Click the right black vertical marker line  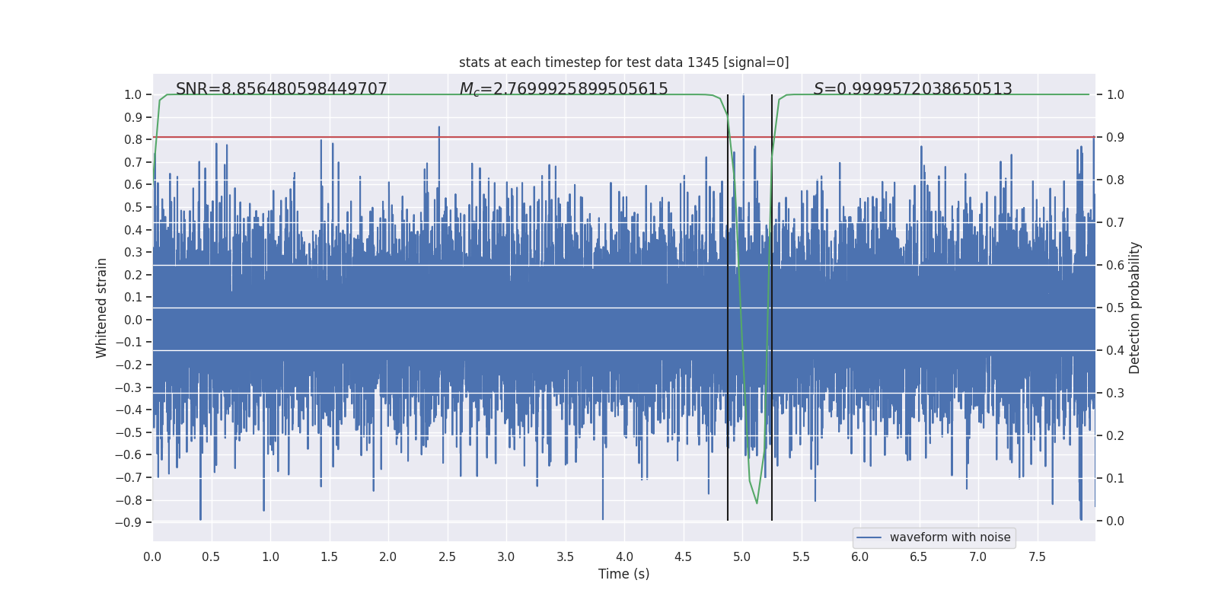[x=772, y=304]
